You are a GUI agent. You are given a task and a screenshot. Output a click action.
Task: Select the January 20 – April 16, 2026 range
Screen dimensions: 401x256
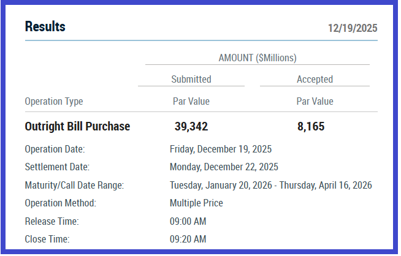(270, 185)
